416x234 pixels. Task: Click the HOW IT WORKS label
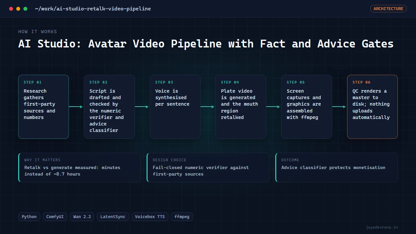pos(38,32)
